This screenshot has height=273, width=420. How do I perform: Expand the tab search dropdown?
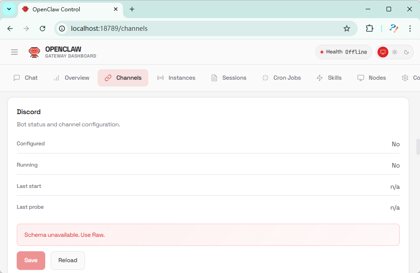pyautogui.click(x=9, y=9)
